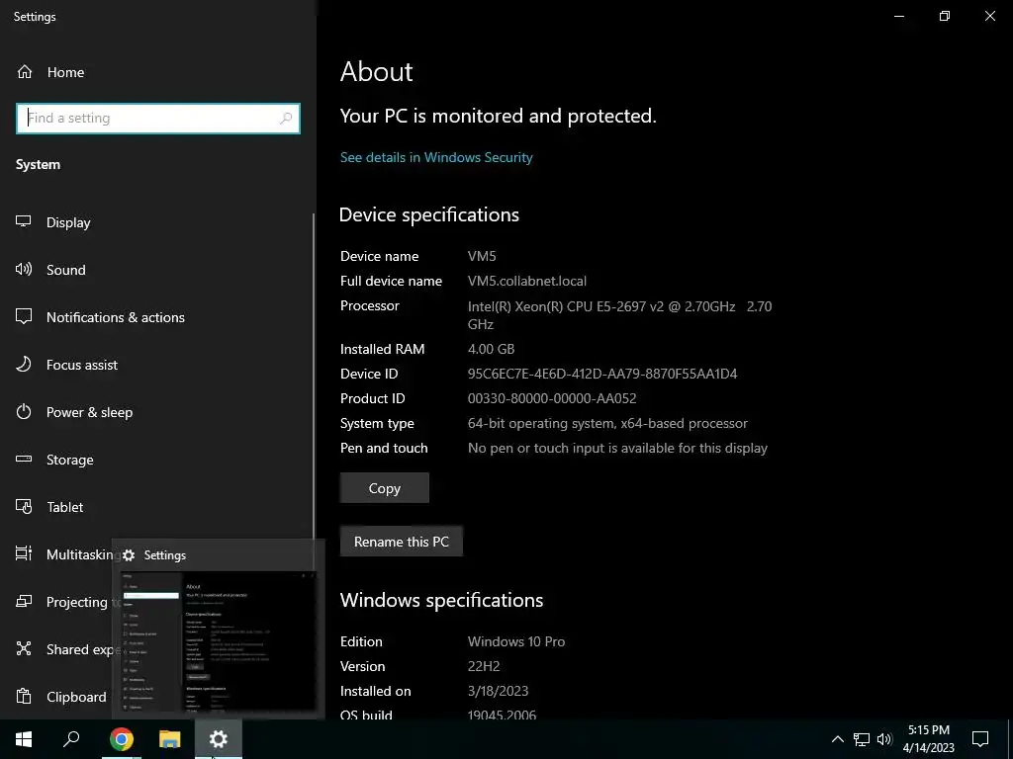
Task: Open the Action Center notifications icon
Action: 980,739
